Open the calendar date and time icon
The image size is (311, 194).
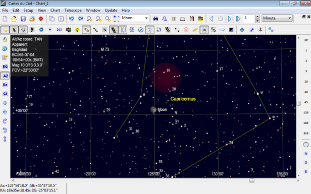(192, 19)
